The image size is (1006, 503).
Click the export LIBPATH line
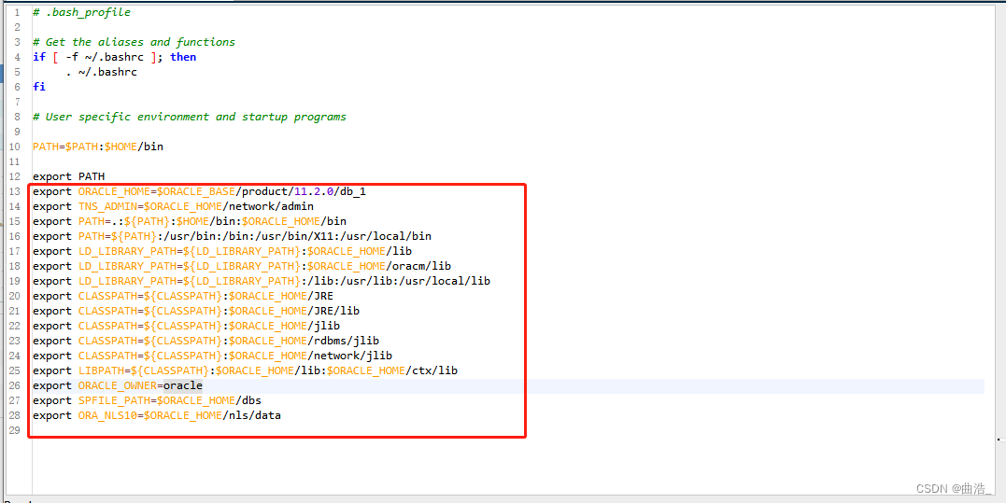pos(245,371)
